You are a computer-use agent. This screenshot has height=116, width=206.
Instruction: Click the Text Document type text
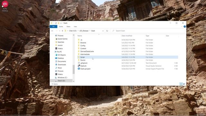151,63
